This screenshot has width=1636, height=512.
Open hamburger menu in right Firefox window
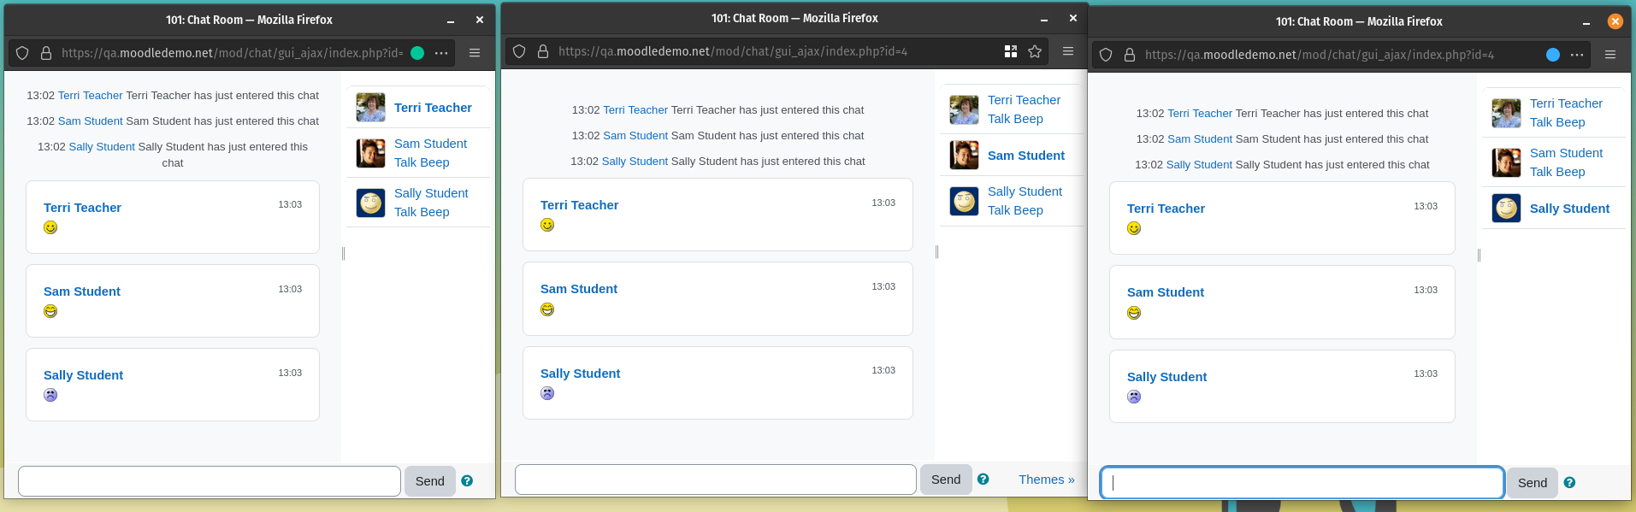pos(1610,55)
